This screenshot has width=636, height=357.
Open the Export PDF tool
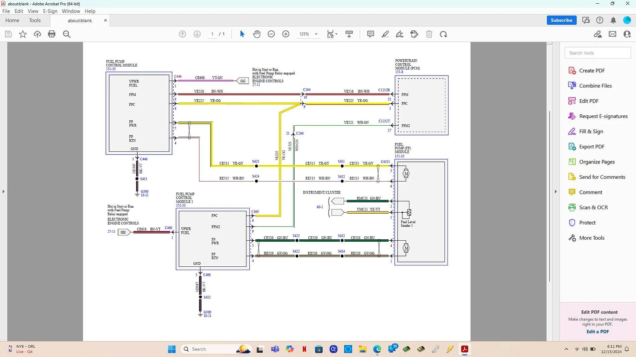pyautogui.click(x=591, y=147)
